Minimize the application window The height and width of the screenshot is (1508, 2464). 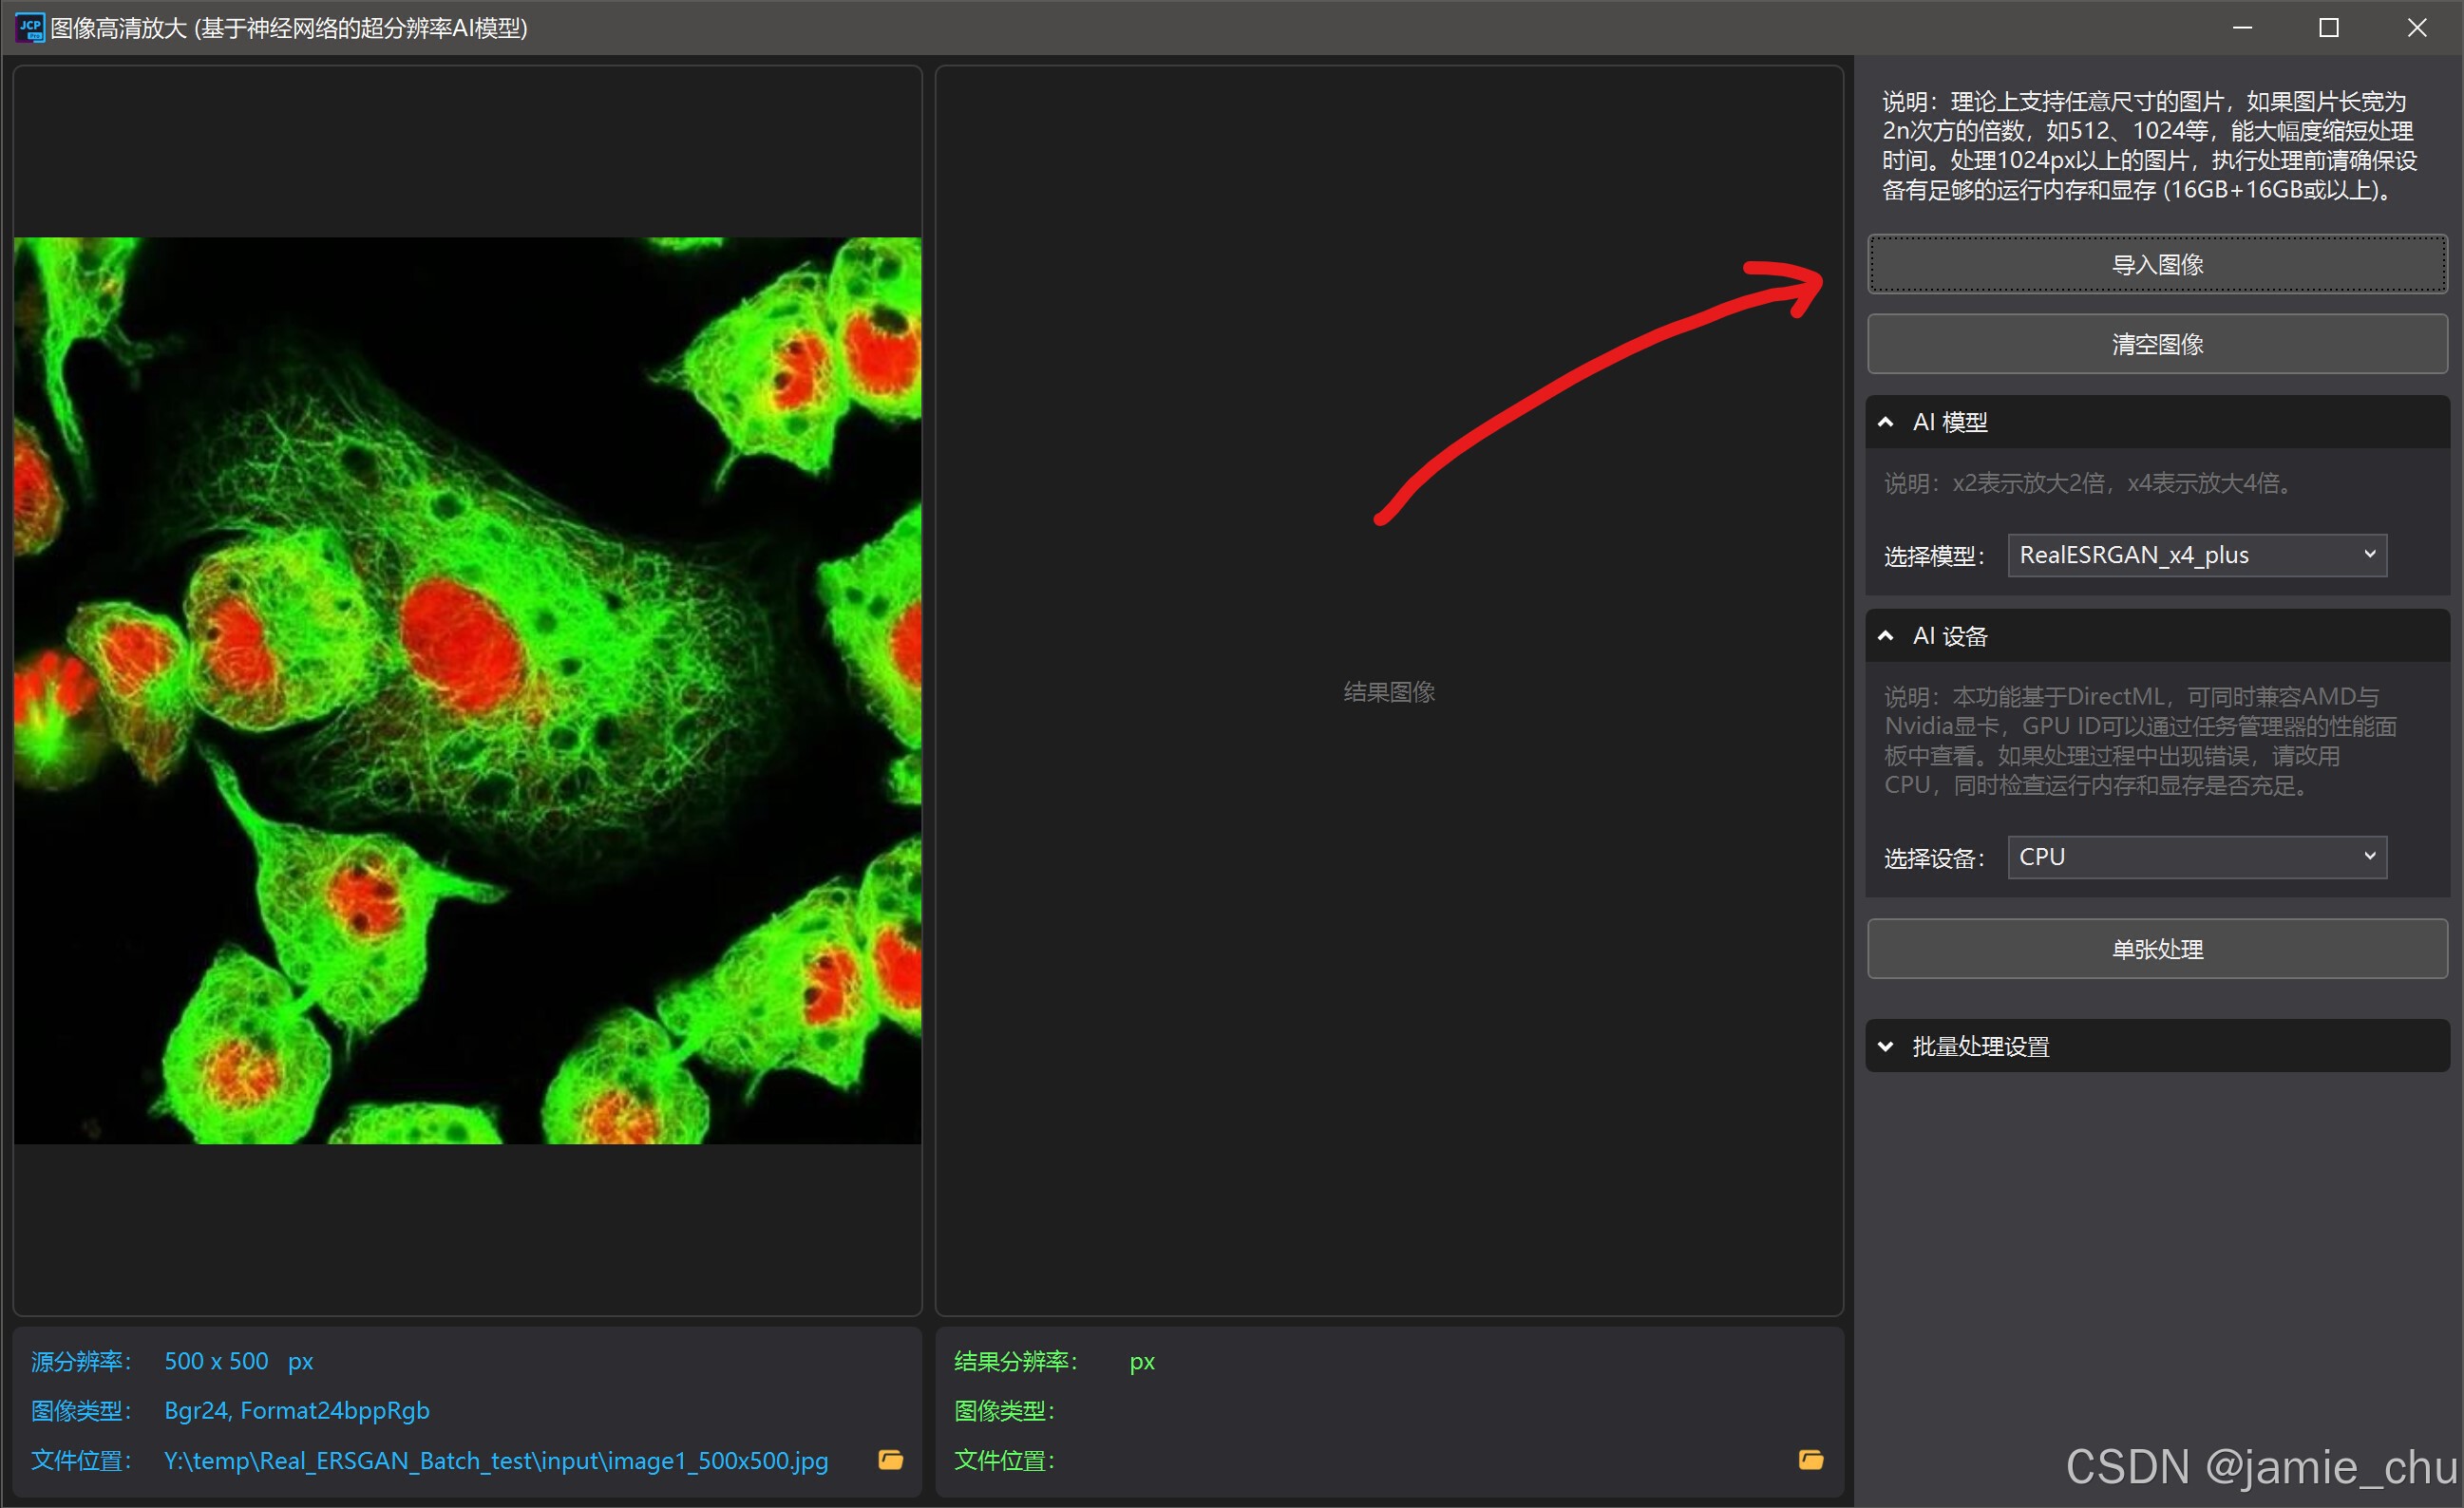click(x=2242, y=28)
